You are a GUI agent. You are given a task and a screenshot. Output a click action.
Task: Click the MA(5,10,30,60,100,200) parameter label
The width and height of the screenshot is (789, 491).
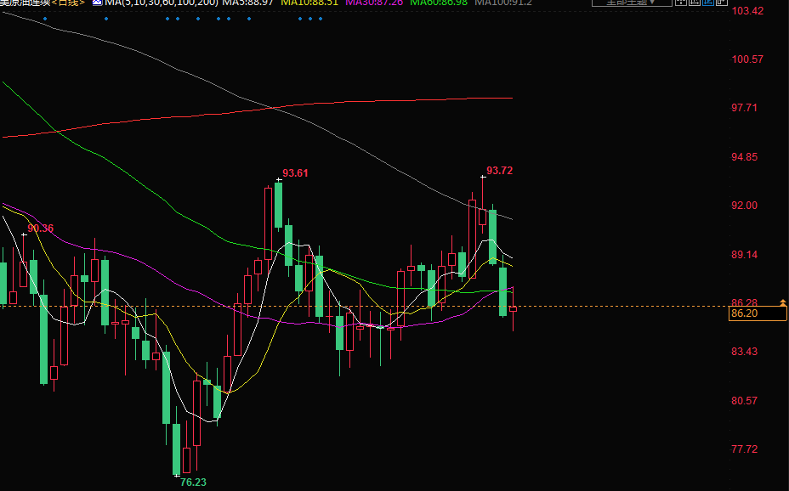coord(162,3)
